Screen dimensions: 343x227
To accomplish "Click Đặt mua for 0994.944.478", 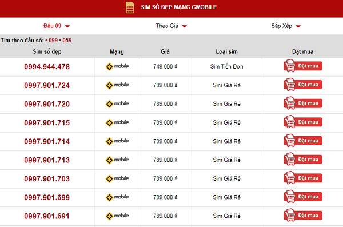I will click(x=303, y=66).
